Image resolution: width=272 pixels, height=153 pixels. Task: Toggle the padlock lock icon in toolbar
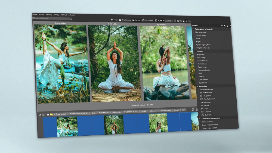184,21
